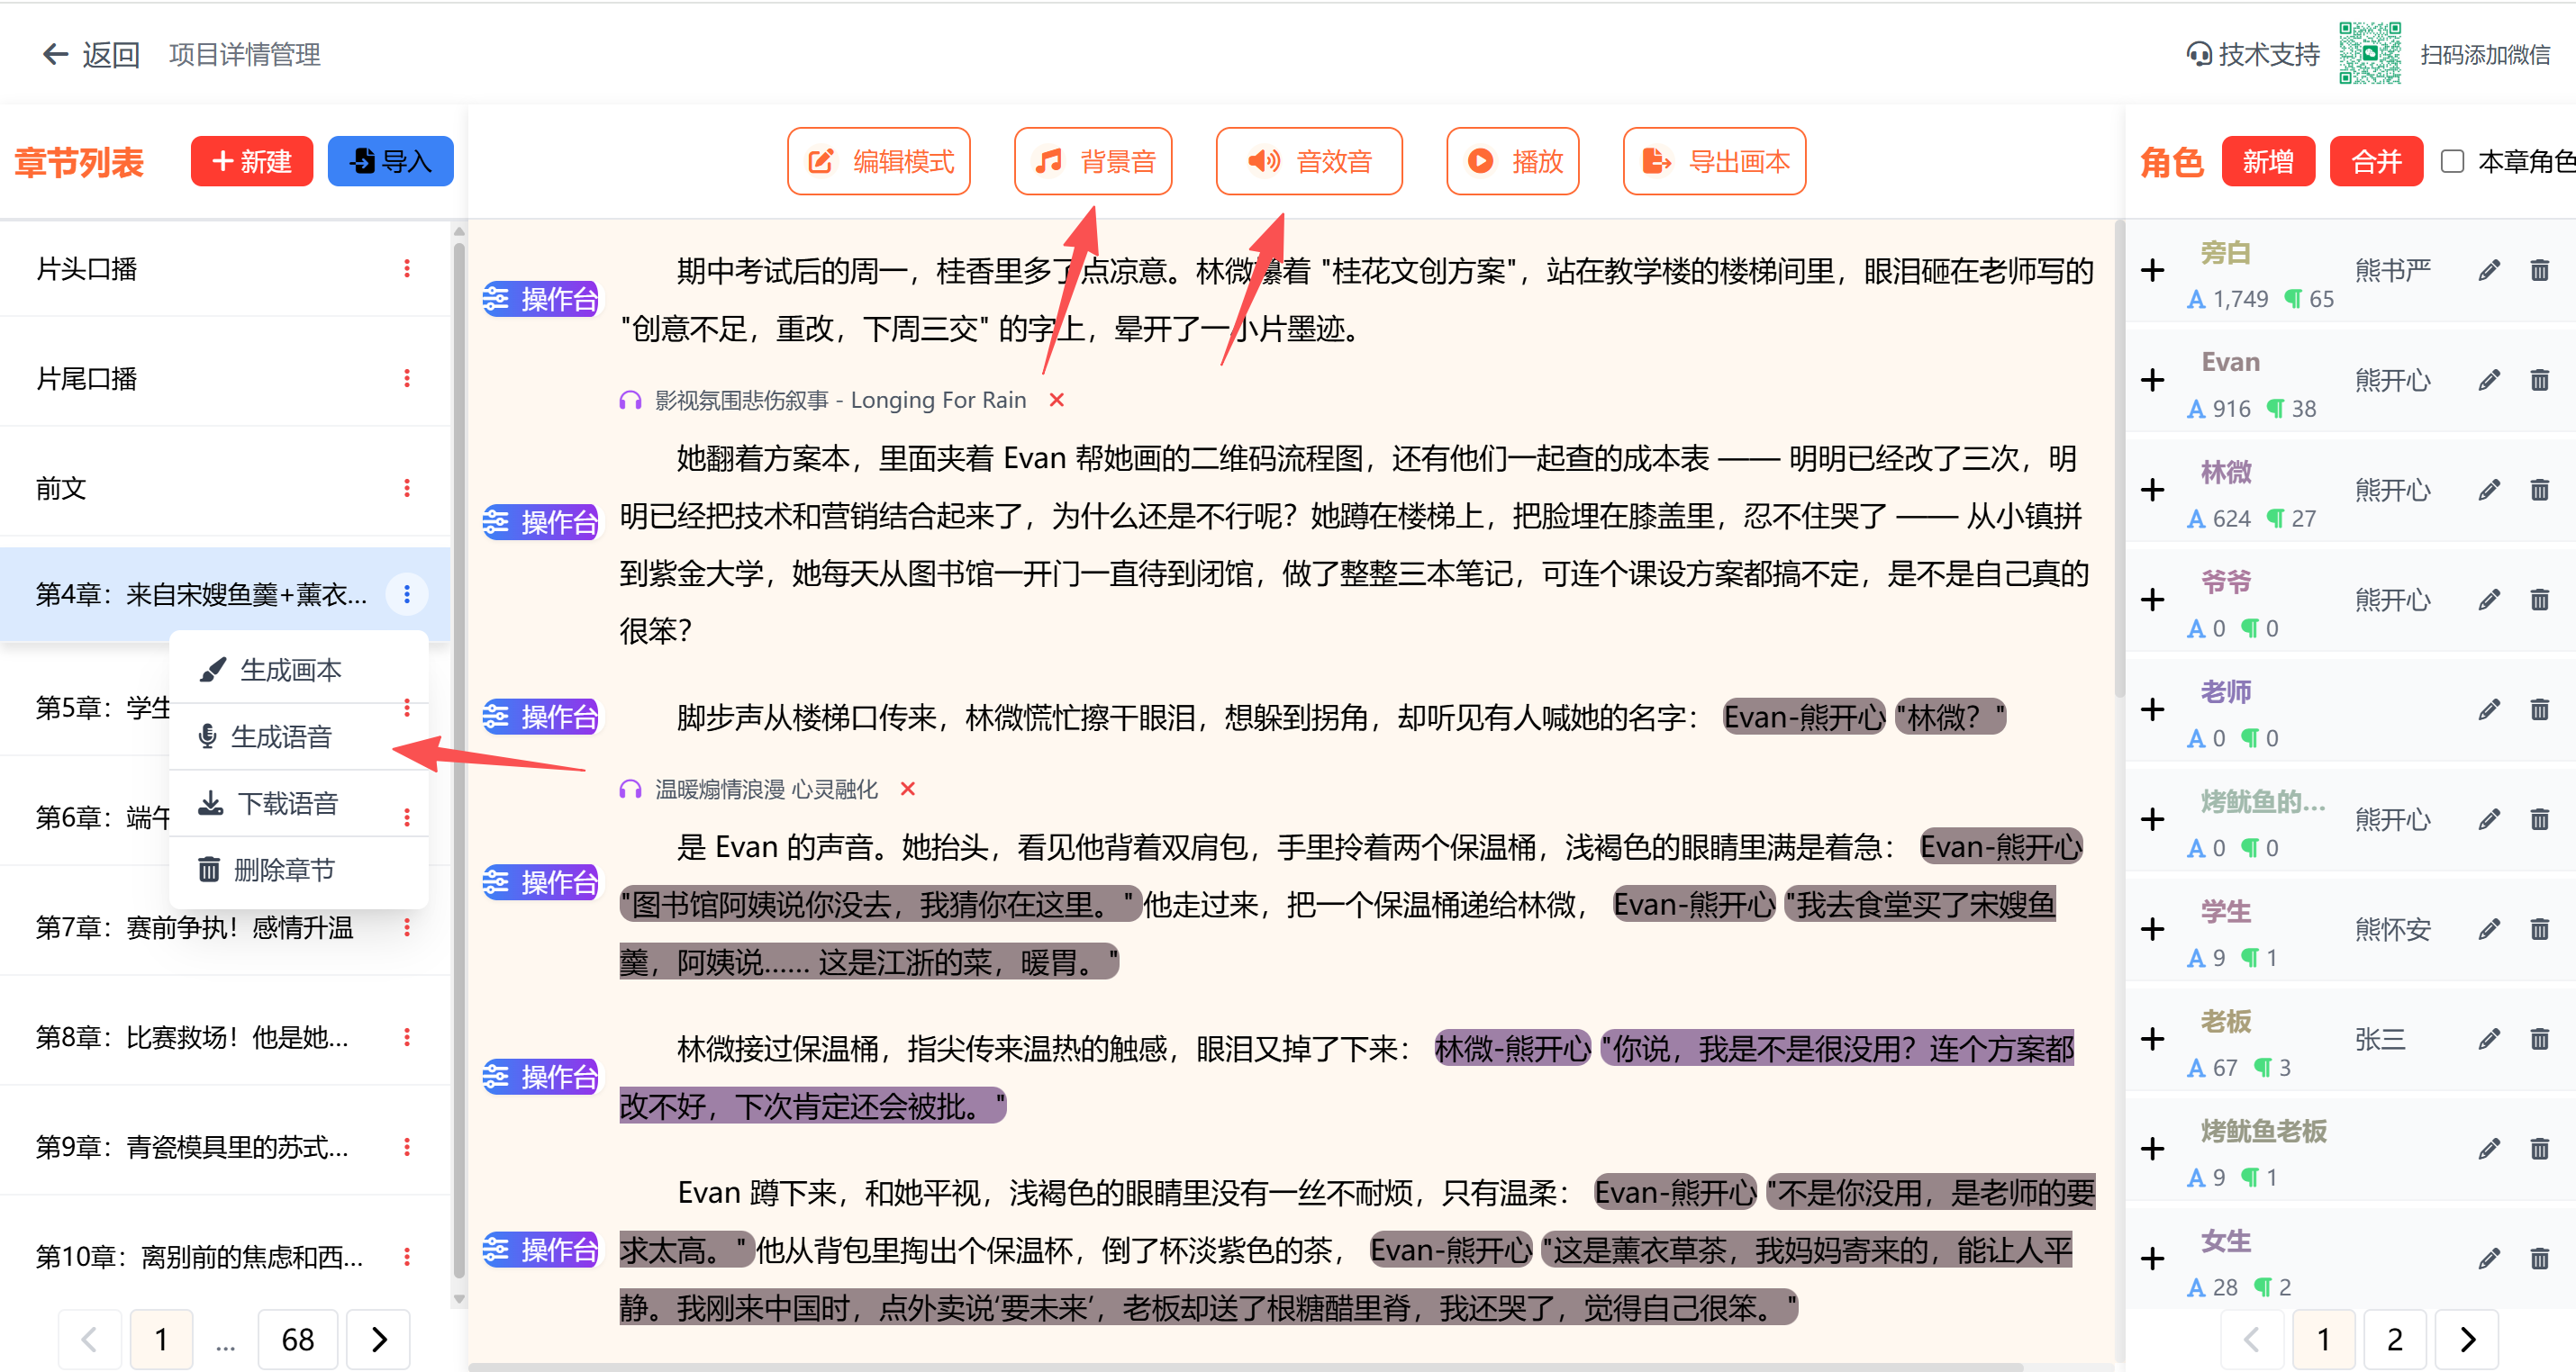Click the WeChat QR code image
This screenshot has height=1372, width=2576.
[x=2369, y=54]
